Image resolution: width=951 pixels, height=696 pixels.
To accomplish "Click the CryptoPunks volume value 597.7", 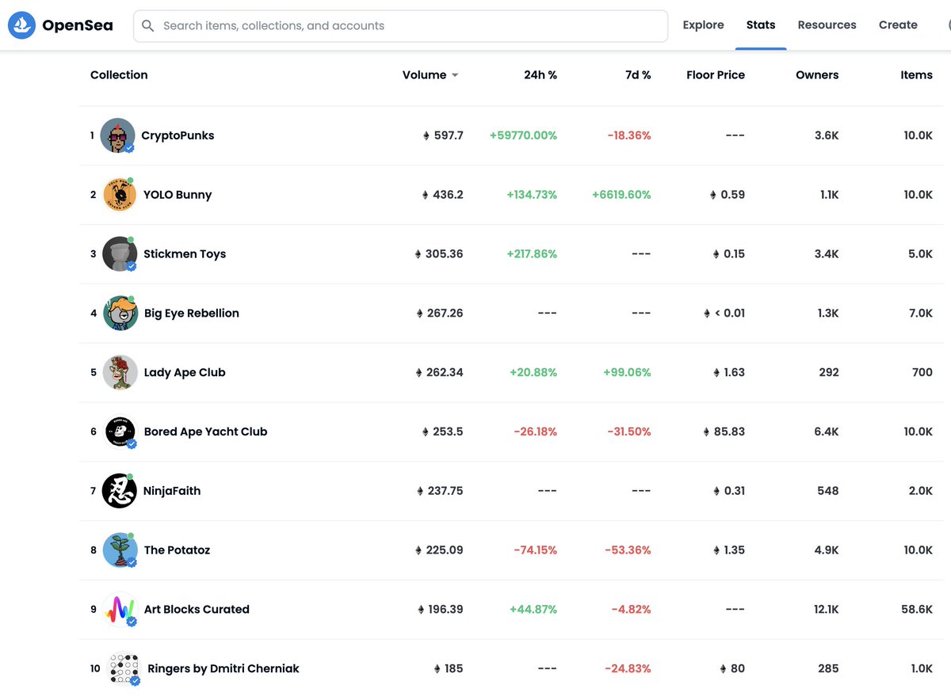I will click(449, 135).
